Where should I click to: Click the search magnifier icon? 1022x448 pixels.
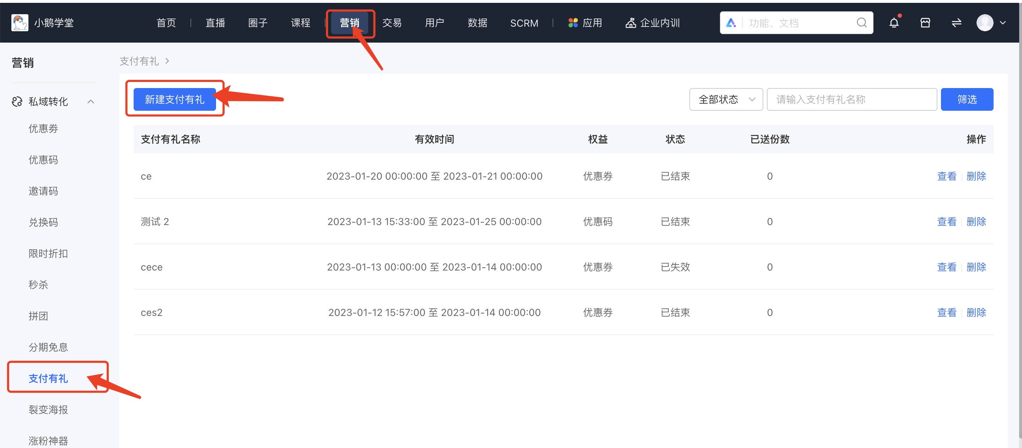(x=861, y=23)
